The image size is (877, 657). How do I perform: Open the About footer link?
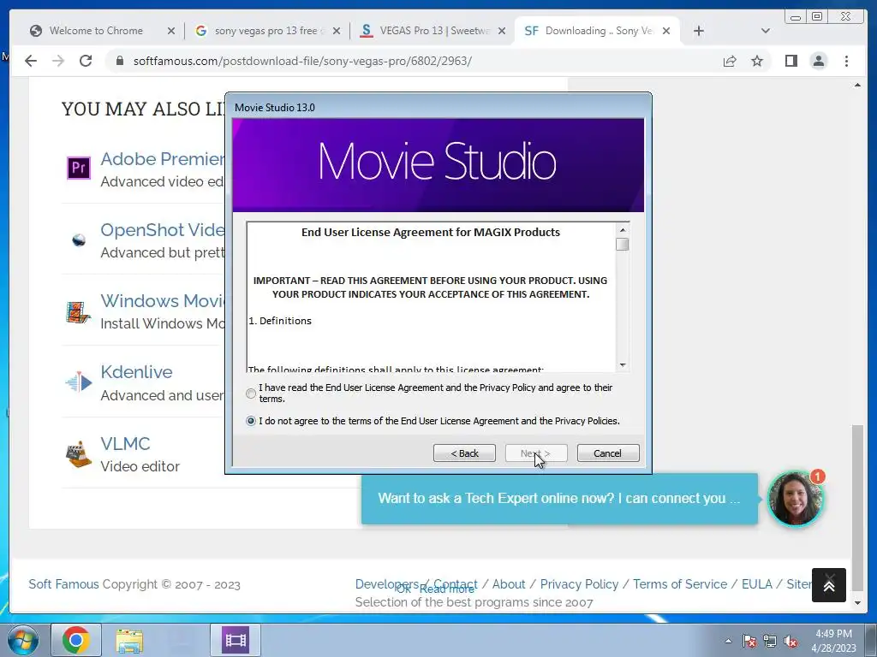509,583
